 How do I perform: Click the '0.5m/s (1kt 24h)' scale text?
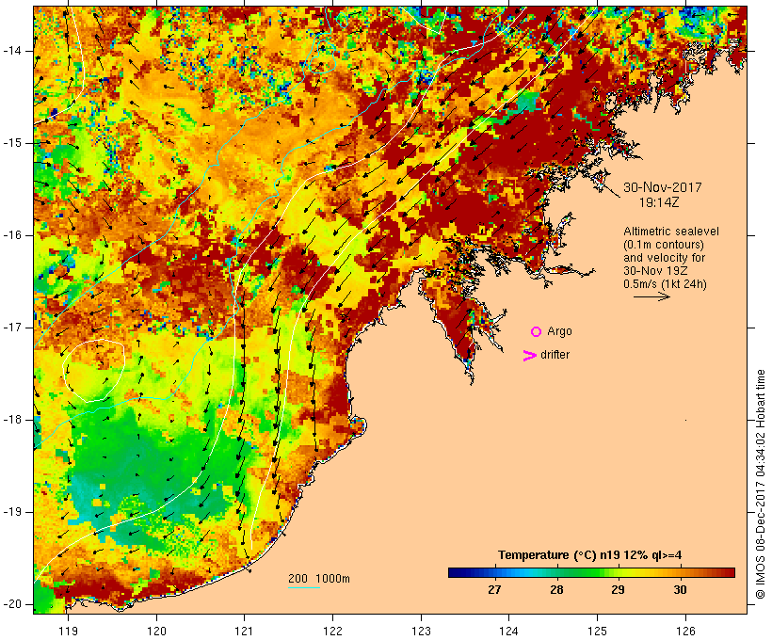[665, 284]
